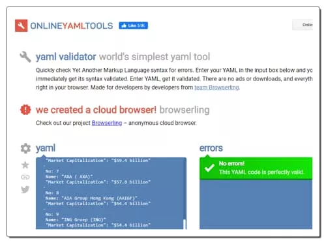Click the blue errors output area
The image size is (326, 243).
tap(256, 204)
